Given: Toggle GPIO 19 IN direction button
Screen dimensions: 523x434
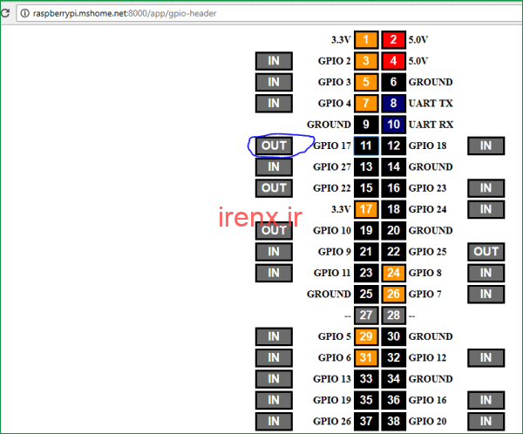Looking at the screenshot, I should click(x=274, y=400).
